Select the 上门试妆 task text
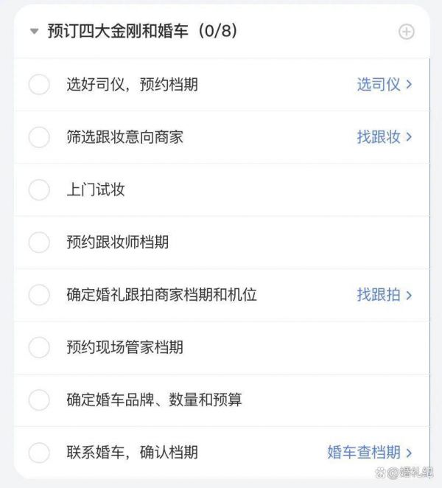 pyautogui.click(x=96, y=189)
